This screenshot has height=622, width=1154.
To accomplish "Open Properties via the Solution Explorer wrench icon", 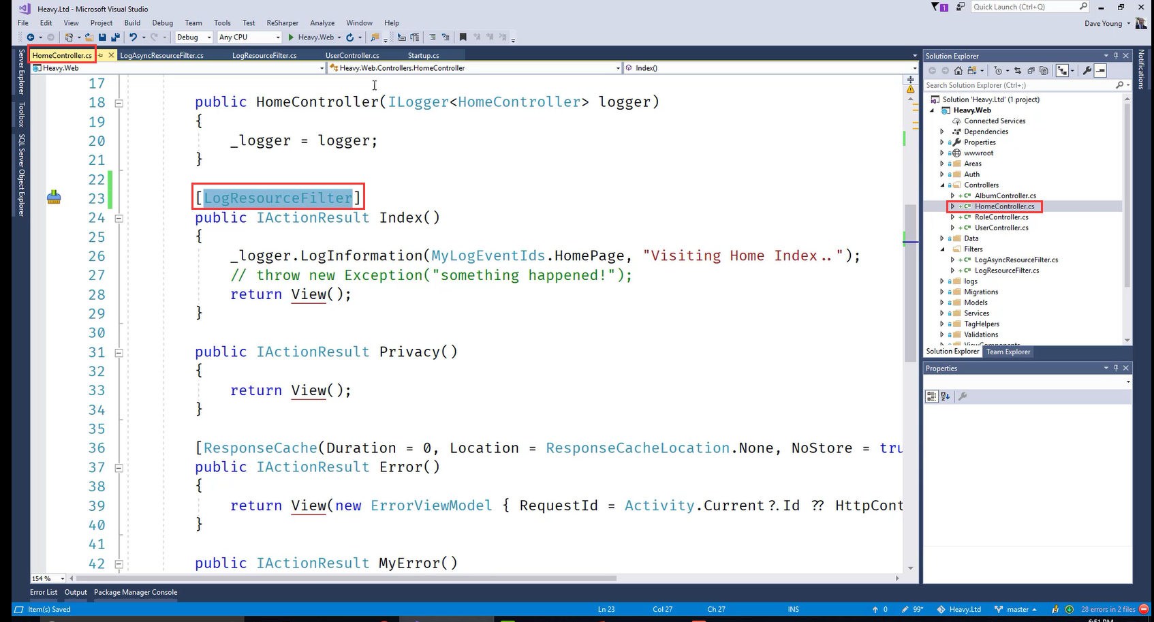I will [x=1087, y=71].
